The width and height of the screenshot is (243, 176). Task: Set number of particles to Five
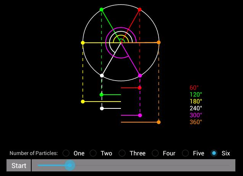[185, 153]
